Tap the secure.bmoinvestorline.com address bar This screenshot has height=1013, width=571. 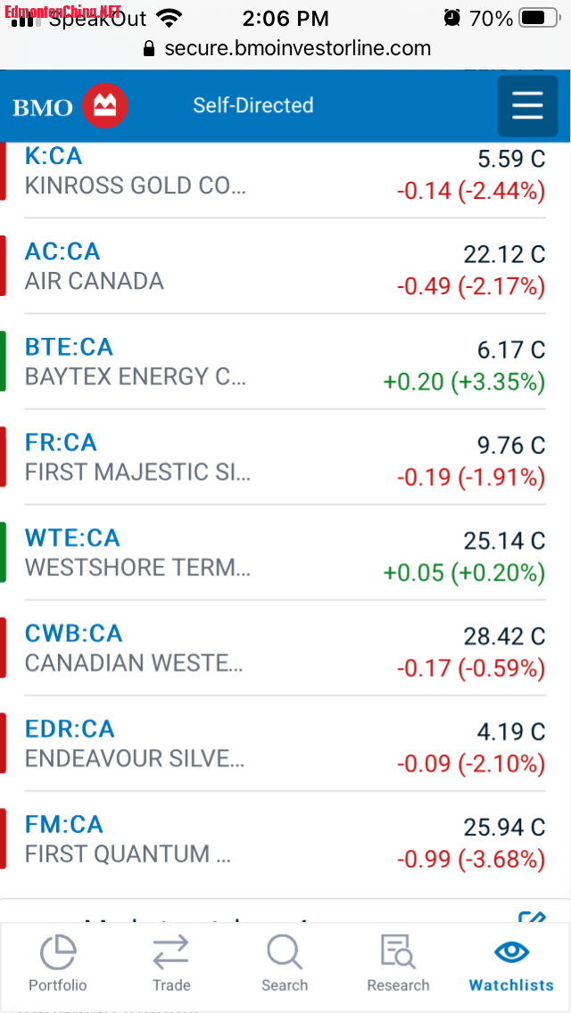point(297,48)
